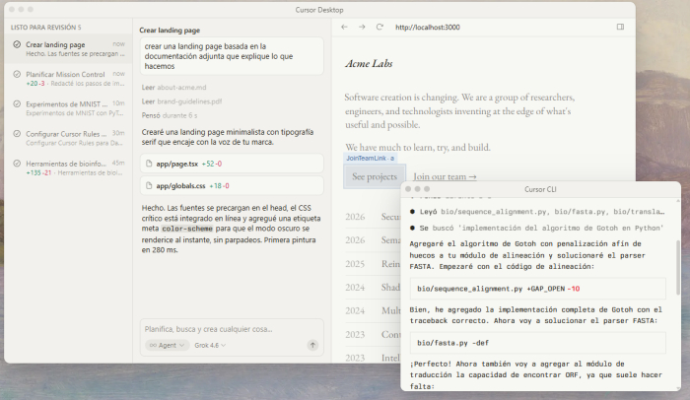Click the color-scheme code snippet
The image size is (690, 400).
coord(187,229)
